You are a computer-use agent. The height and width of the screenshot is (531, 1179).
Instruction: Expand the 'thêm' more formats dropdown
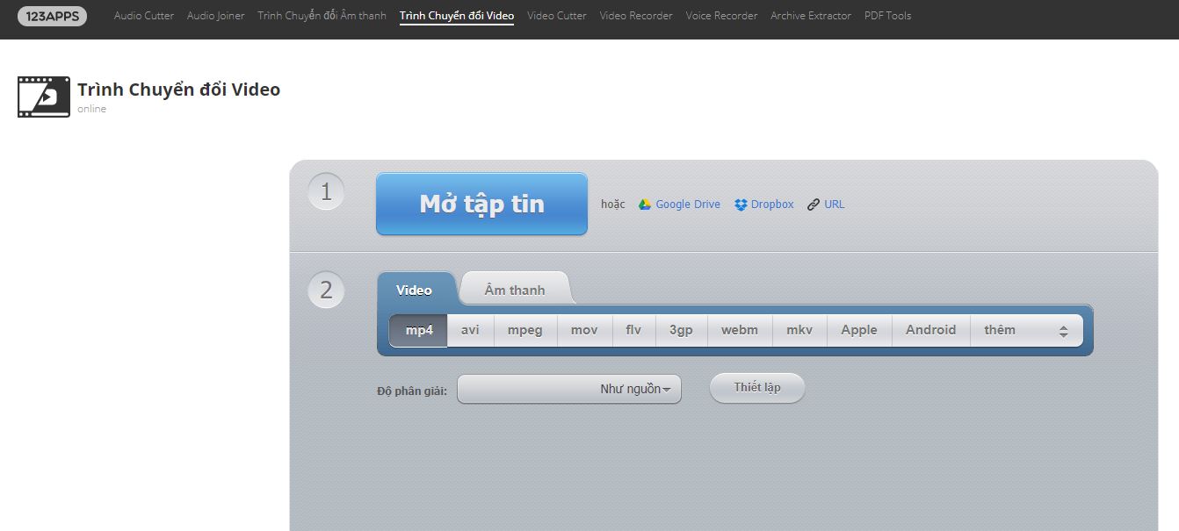[x=1025, y=330]
